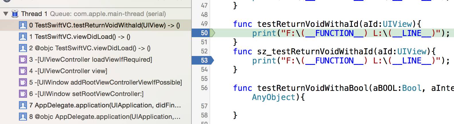454x124 pixels.
Task: Click gutter line number 54
Action: tap(204, 69)
